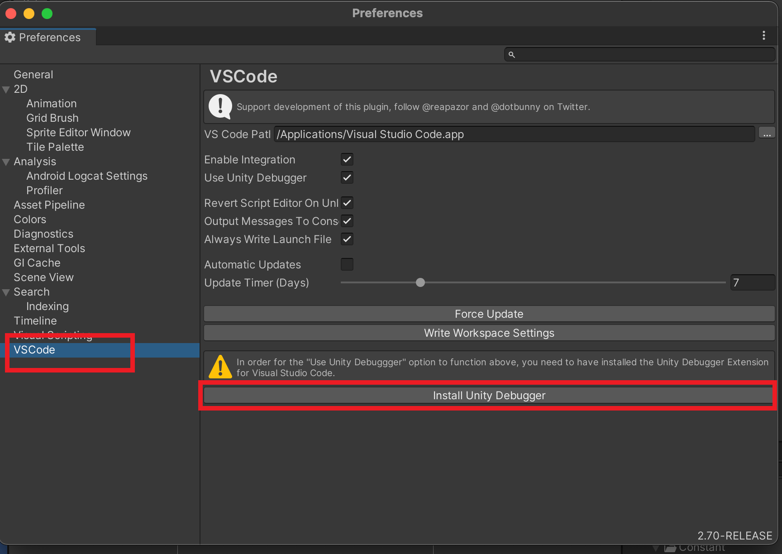Image resolution: width=782 pixels, height=554 pixels.
Task: Toggle Output Messages To Console checkbox
Action: point(347,221)
